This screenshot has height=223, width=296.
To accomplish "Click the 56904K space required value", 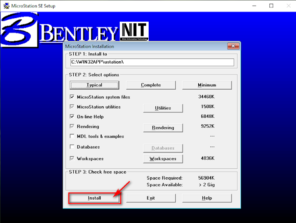I will tap(206, 178).
